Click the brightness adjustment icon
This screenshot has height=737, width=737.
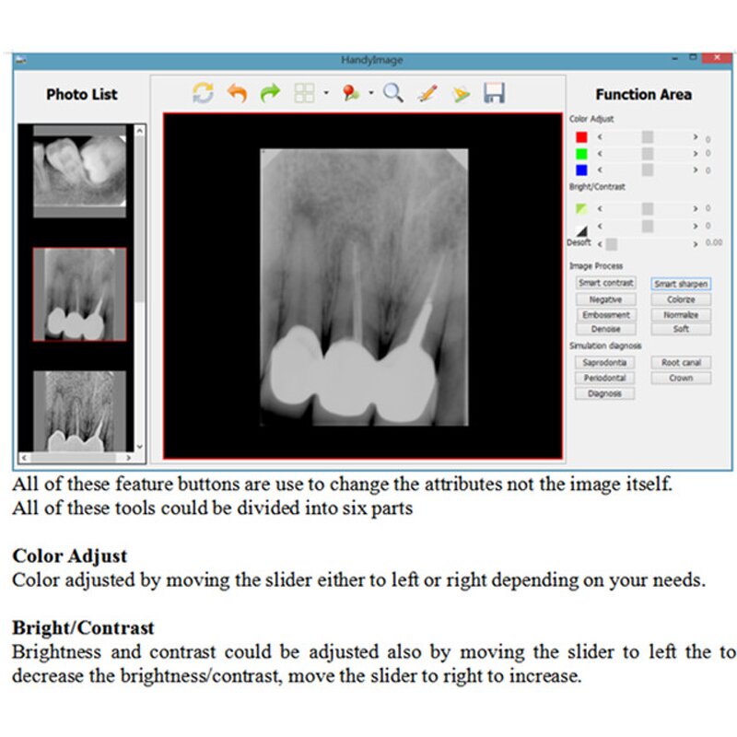(x=579, y=210)
